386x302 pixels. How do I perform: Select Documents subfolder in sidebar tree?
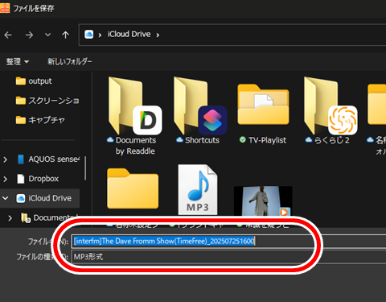(50, 217)
